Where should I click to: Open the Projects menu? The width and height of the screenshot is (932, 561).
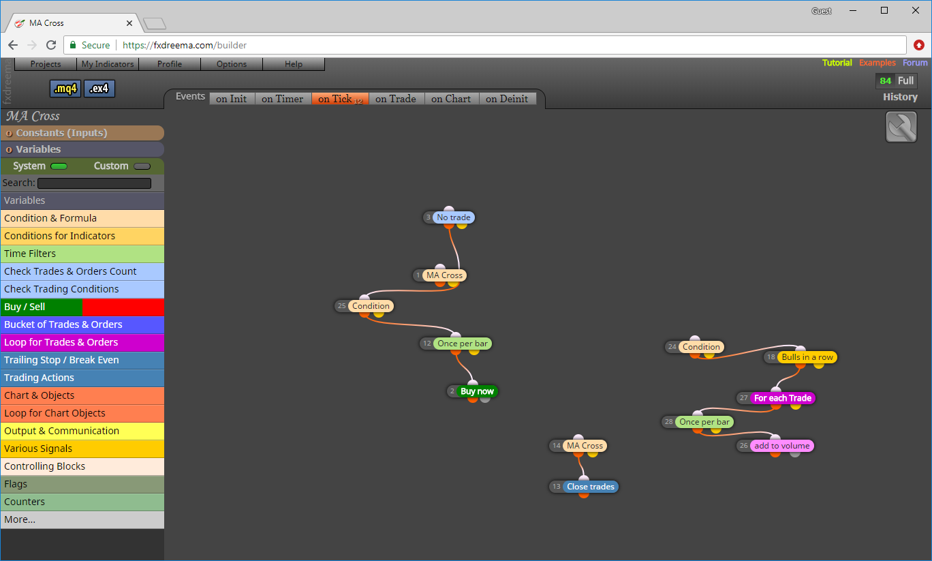tap(46, 64)
